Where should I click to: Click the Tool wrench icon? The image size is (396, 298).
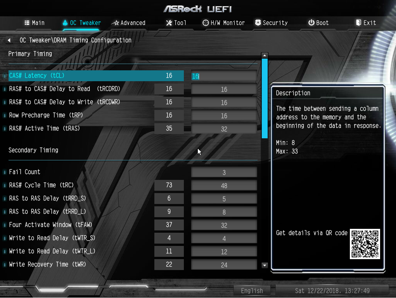(x=169, y=23)
